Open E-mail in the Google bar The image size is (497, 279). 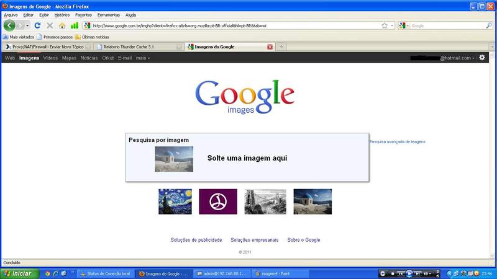pos(125,58)
